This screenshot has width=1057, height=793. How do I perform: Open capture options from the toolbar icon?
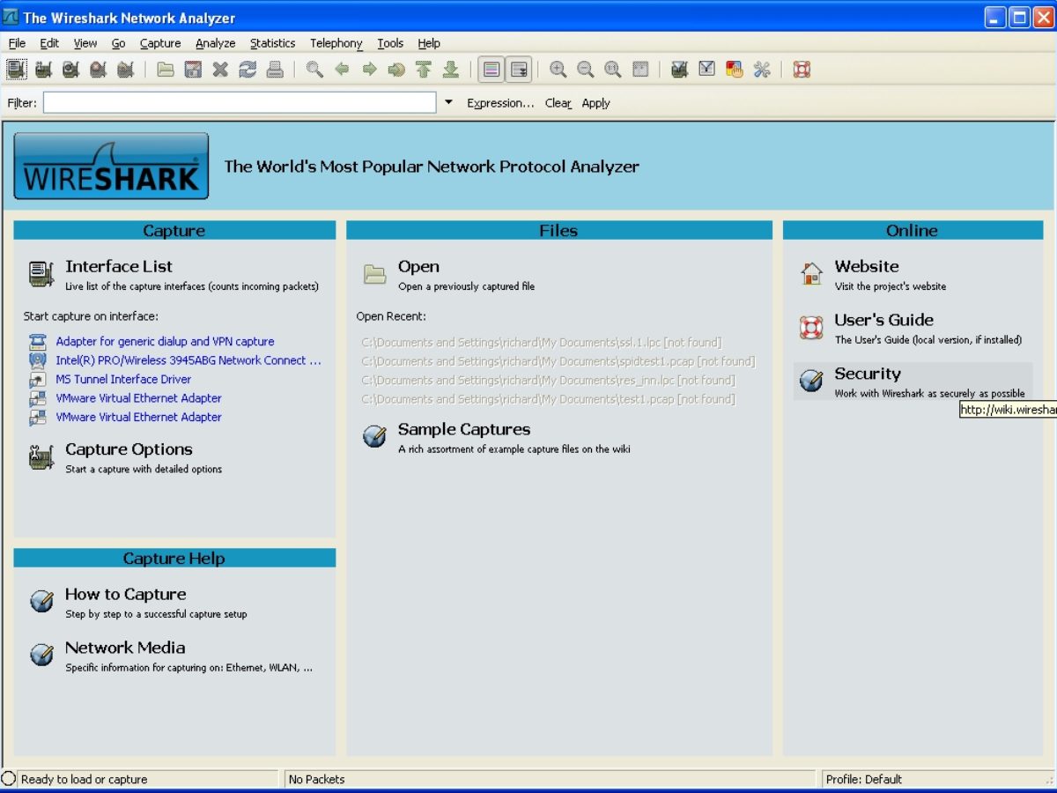tap(43, 70)
